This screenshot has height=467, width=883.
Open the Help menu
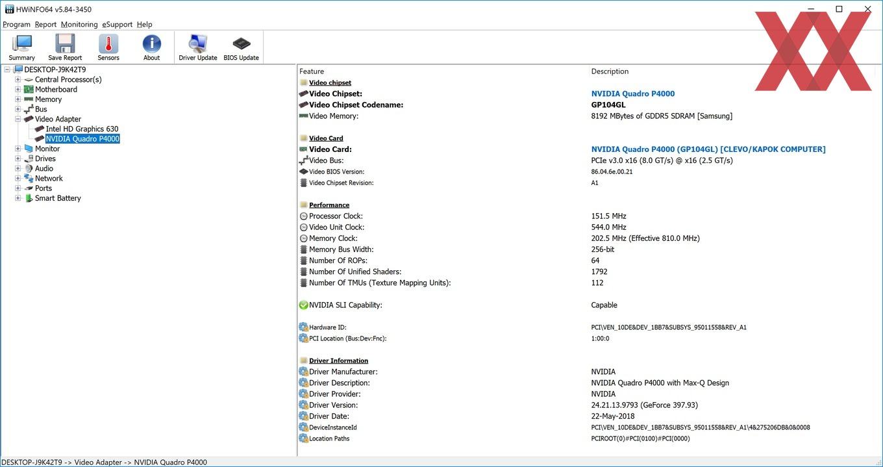coord(144,25)
